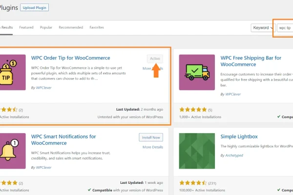
Task: Expand the Keyword search type dropdown
Action: coord(263,28)
